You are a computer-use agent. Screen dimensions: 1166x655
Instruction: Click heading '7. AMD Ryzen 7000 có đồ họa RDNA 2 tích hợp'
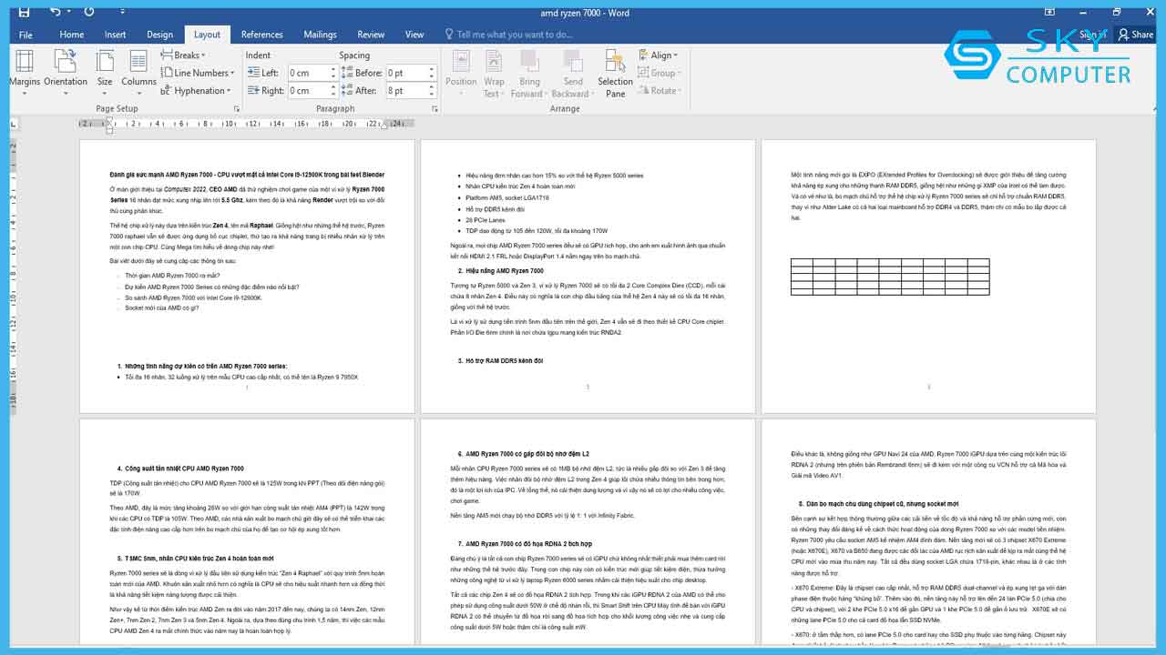click(x=525, y=543)
